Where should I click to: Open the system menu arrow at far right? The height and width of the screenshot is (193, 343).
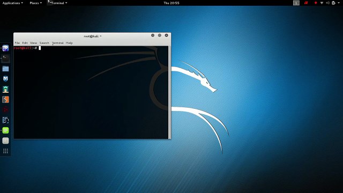click(x=338, y=3)
